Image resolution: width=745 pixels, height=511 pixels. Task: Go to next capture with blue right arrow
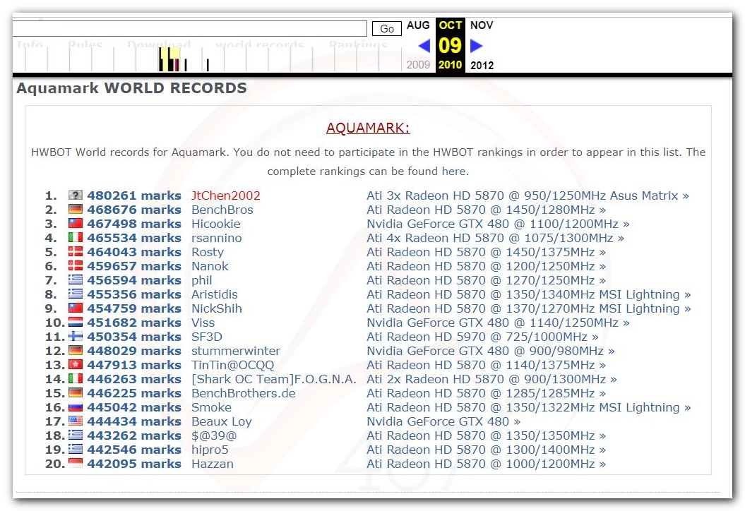477,46
